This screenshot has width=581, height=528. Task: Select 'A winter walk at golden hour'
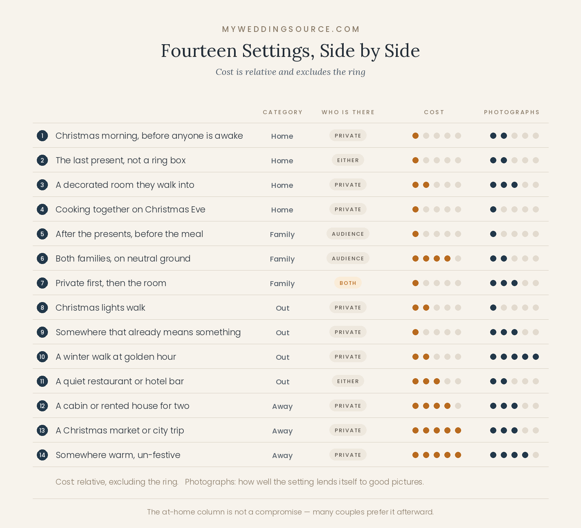pos(116,357)
